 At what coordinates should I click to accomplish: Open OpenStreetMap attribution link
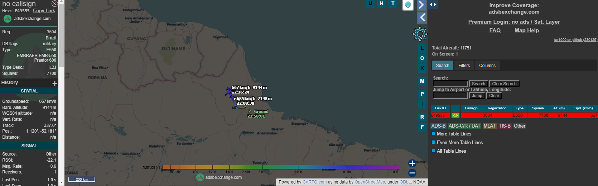click(x=370, y=182)
